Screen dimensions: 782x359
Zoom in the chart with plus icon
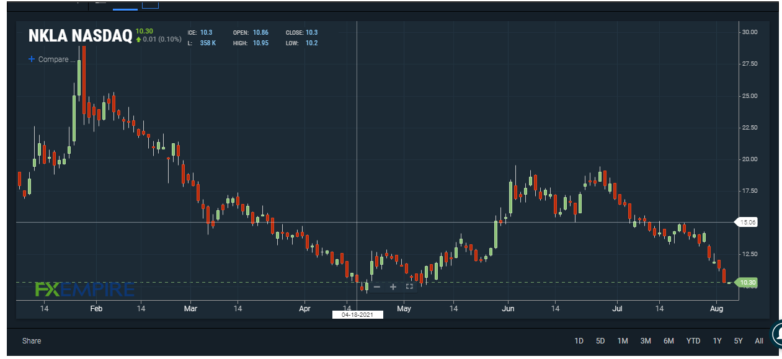(x=393, y=286)
